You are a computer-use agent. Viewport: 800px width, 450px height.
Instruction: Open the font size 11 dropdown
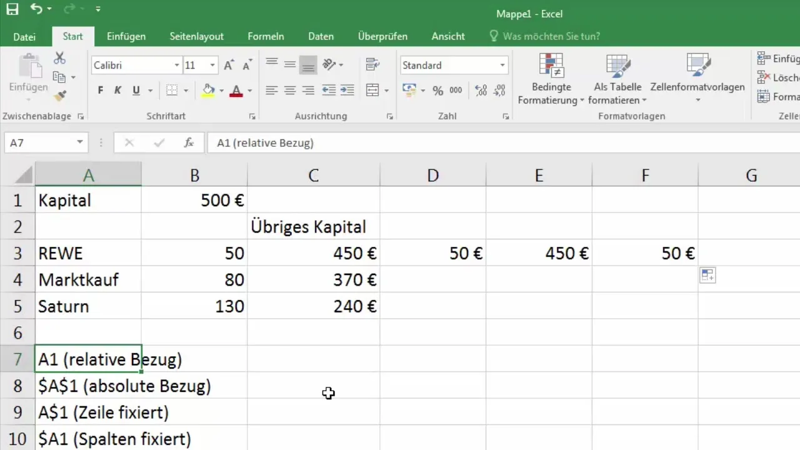(x=212, y=65)
